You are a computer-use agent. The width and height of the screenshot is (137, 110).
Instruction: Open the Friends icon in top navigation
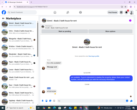pos(68,12)
